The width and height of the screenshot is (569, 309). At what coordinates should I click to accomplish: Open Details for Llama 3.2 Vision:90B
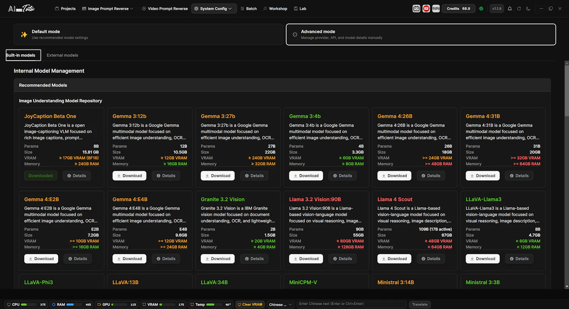[x=342, y=259]
